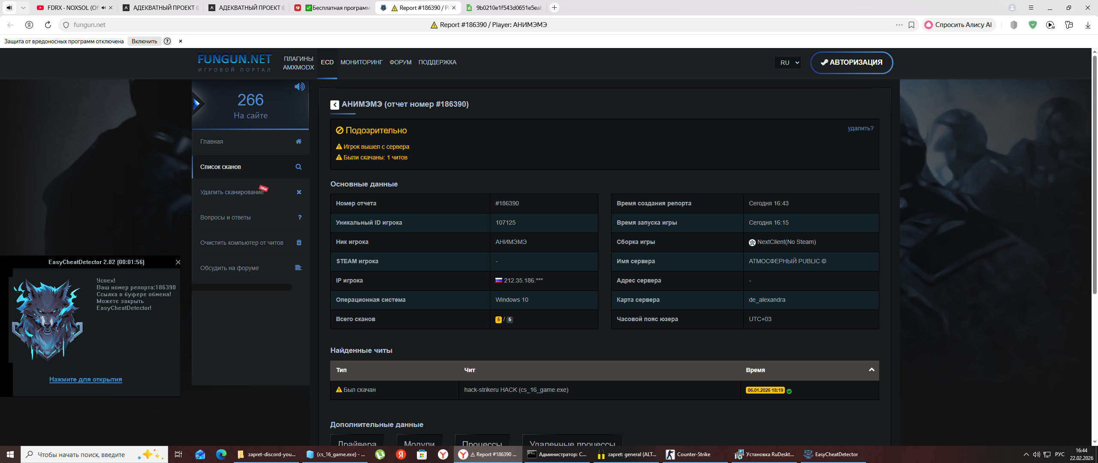1098x463 pixels.
Task: Click the home icon next to Главная
Action: (299, 141)
